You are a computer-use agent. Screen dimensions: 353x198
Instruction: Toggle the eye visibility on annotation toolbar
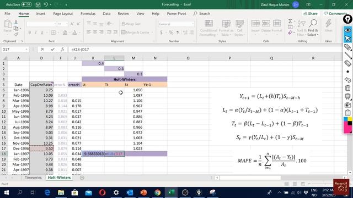coord(348,30)
